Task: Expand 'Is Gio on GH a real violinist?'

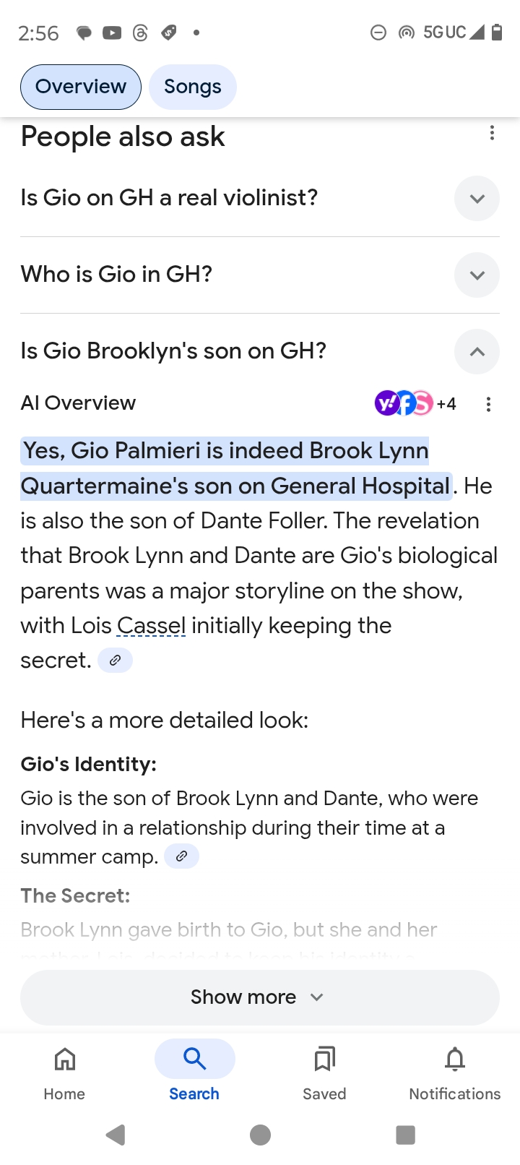Action: (477, 199)
